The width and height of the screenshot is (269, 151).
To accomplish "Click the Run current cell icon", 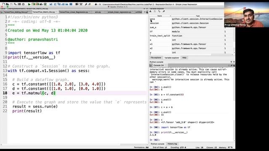I will click(x=33, y=4).
